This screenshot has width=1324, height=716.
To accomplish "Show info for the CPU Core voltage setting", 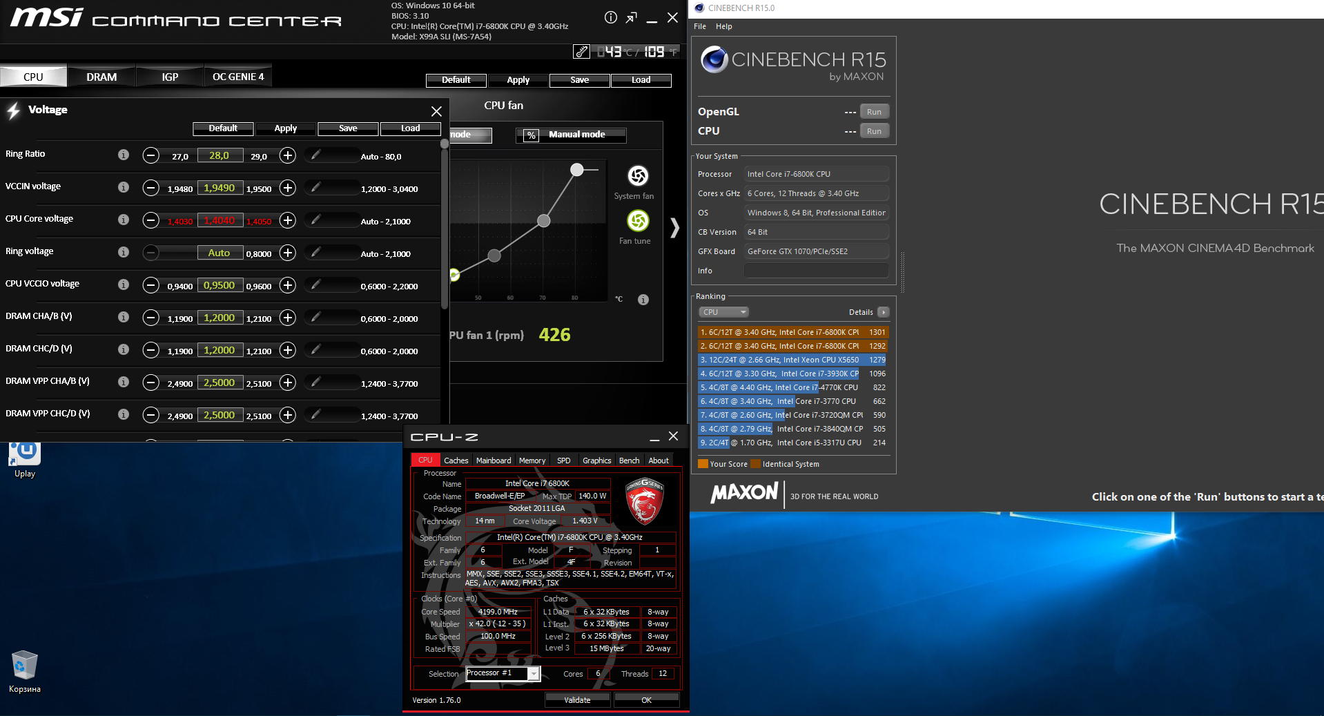I will click(x=124, y=220).
